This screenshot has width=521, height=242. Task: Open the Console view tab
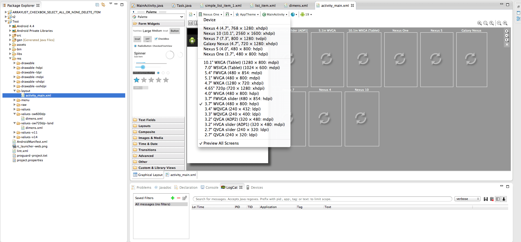(x=209, y=188)
